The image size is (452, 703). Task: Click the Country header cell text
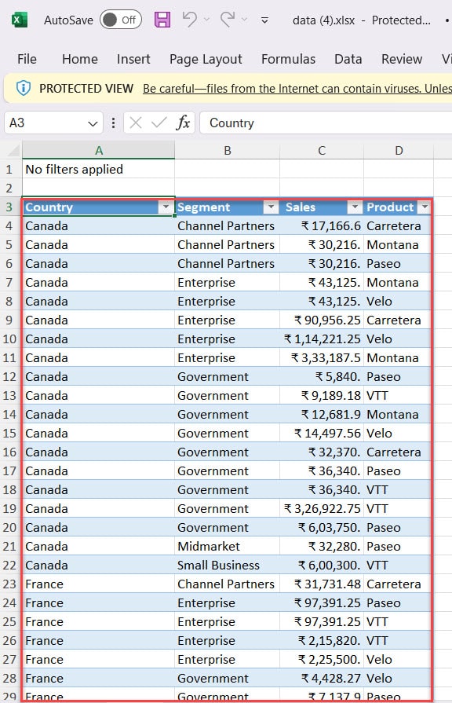click(49, 207)
